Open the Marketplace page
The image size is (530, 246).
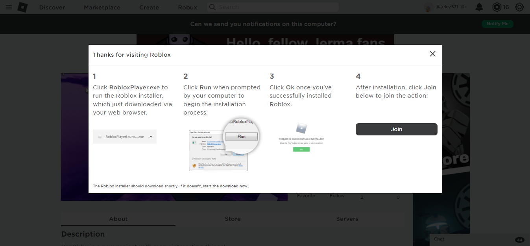(102, 7)
